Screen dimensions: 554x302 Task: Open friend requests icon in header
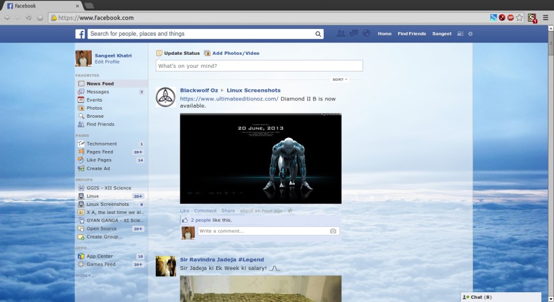pos(340,34)
